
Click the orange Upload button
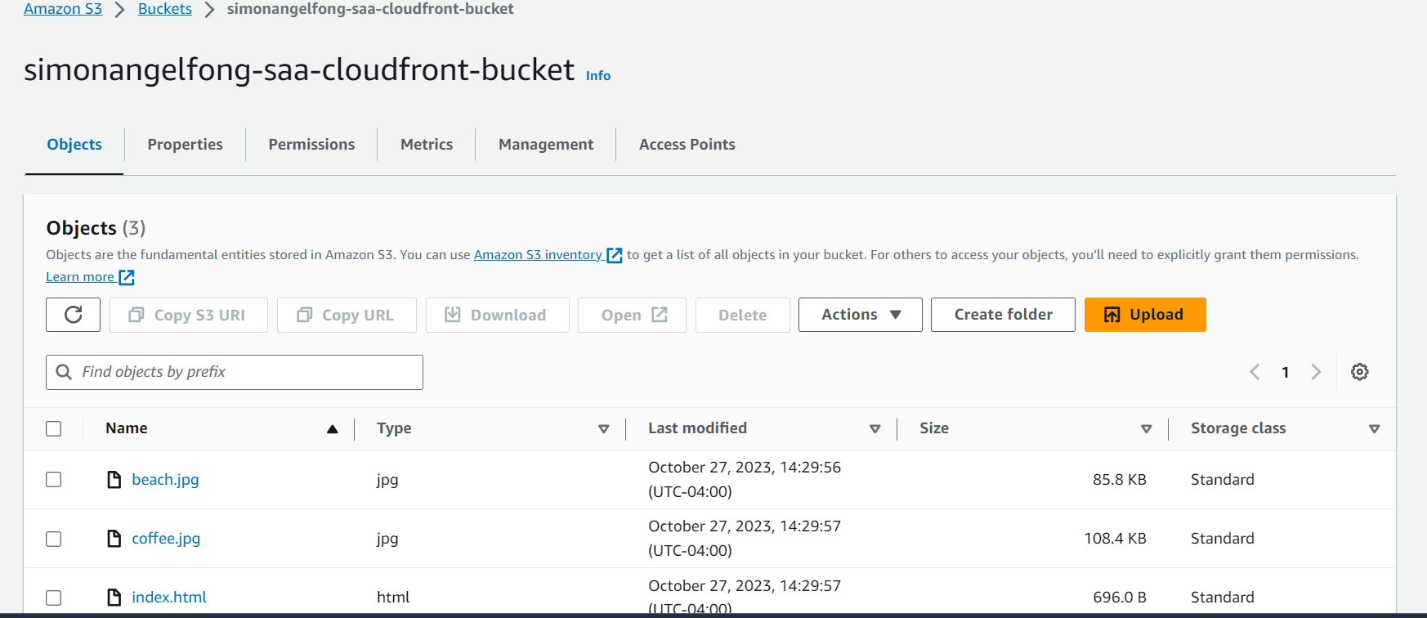point(1145,315)
